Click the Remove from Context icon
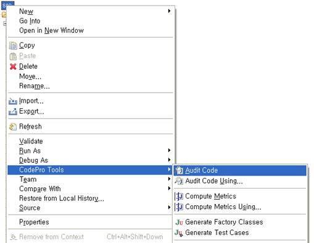Screen dimensions: 314x243 [x=13, y=237]
